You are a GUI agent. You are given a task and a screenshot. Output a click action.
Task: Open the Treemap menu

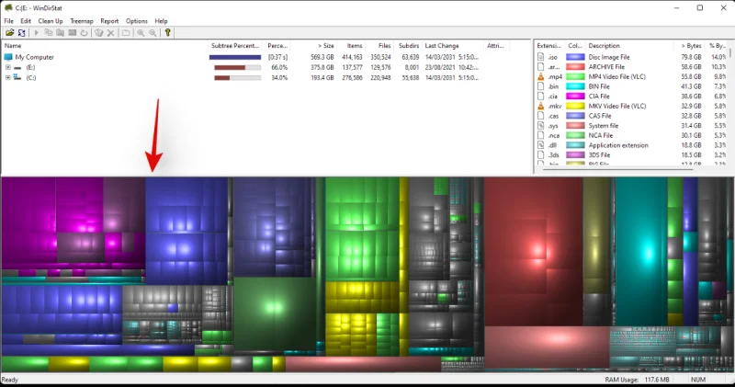82,20
